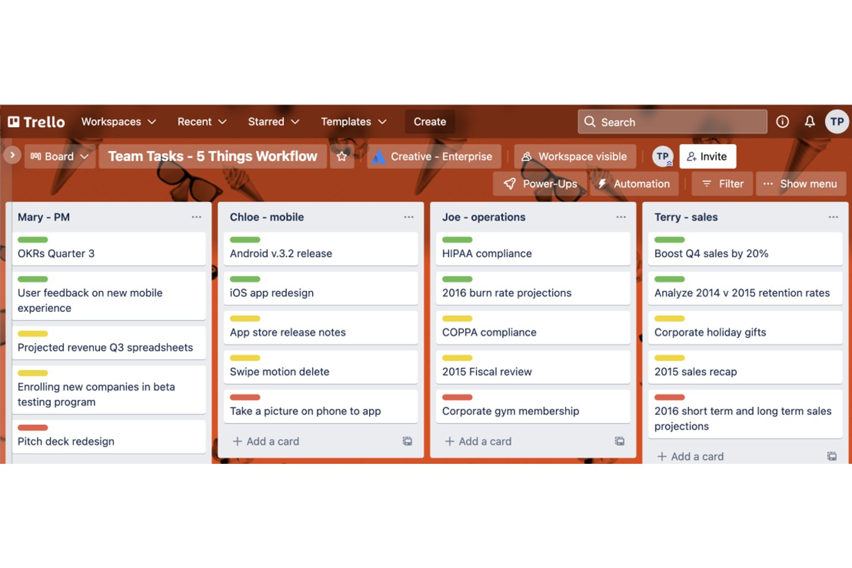Open the Automation menu
Viewport: 852px width, 568px height.
(x=634, y=184)
